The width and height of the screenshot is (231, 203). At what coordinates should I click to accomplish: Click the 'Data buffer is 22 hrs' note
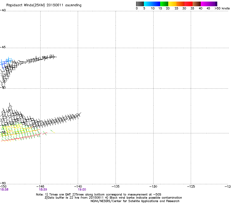coord(113,198)
